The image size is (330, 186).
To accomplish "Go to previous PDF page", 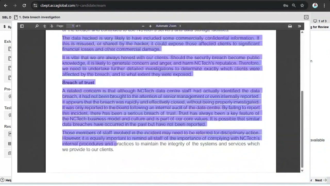I will tap(45, 26).
